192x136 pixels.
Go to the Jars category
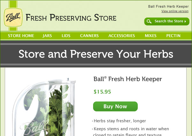click(47, 36)
